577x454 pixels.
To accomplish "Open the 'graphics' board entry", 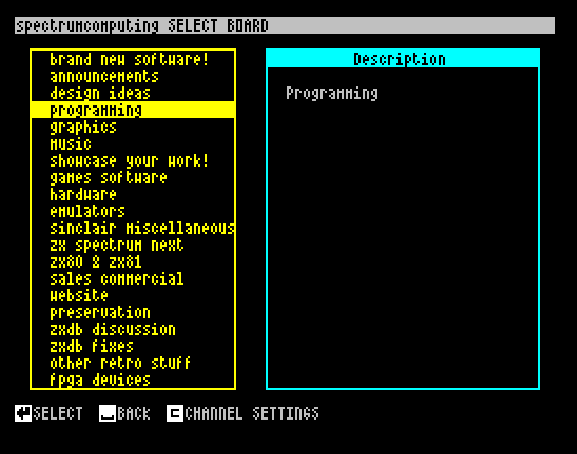I will (x=83, y=127).
